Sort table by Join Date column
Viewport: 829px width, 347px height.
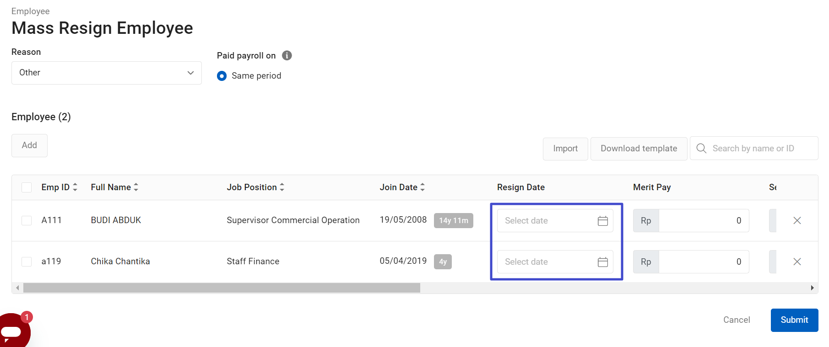(422, 187)
